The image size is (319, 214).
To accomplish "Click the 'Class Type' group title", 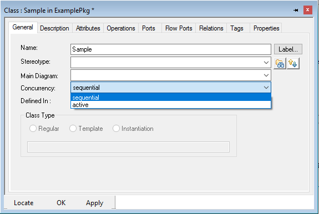I will [40, 115].
